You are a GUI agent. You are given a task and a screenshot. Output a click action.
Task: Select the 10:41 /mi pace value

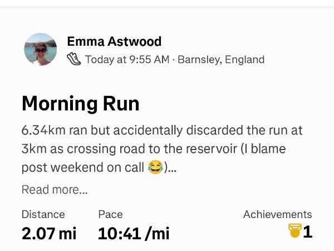[134, 233]
